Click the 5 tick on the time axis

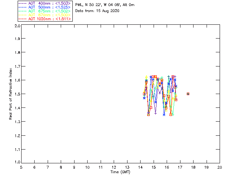[21, 167]
